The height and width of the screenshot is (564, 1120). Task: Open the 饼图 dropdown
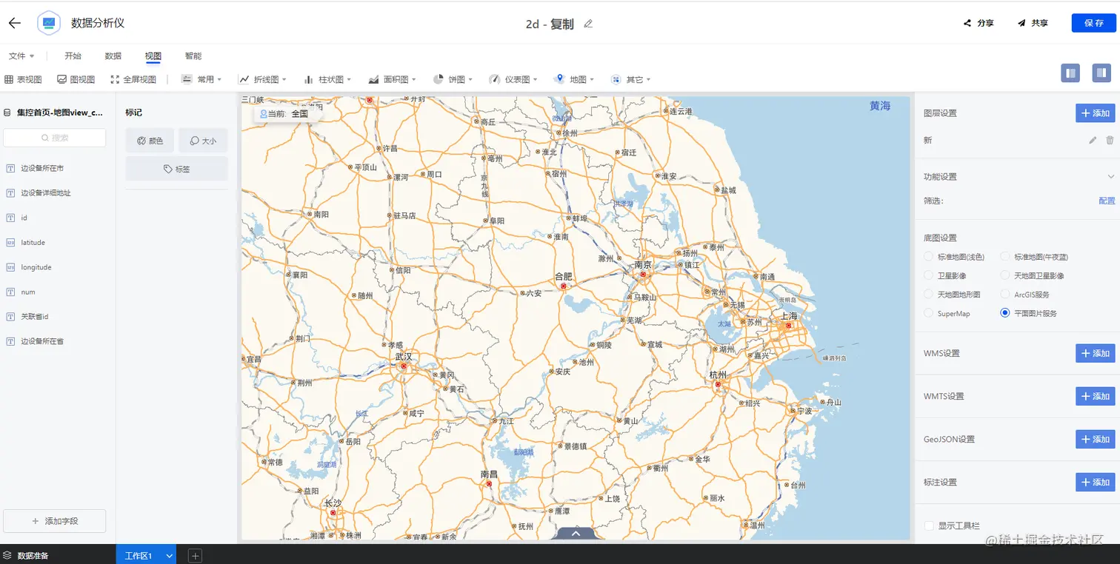tap(453, 79)
